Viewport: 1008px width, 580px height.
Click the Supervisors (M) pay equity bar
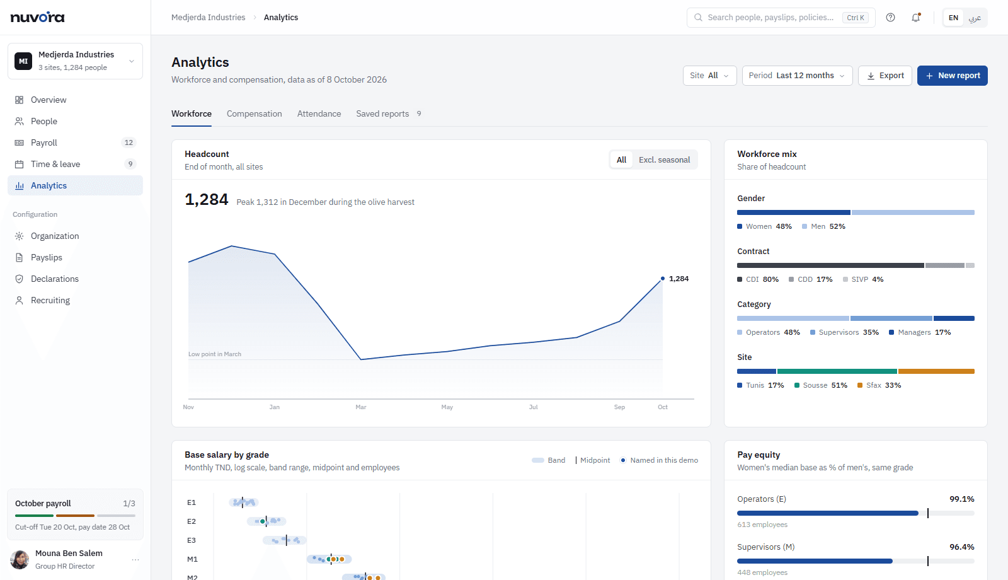856,561
